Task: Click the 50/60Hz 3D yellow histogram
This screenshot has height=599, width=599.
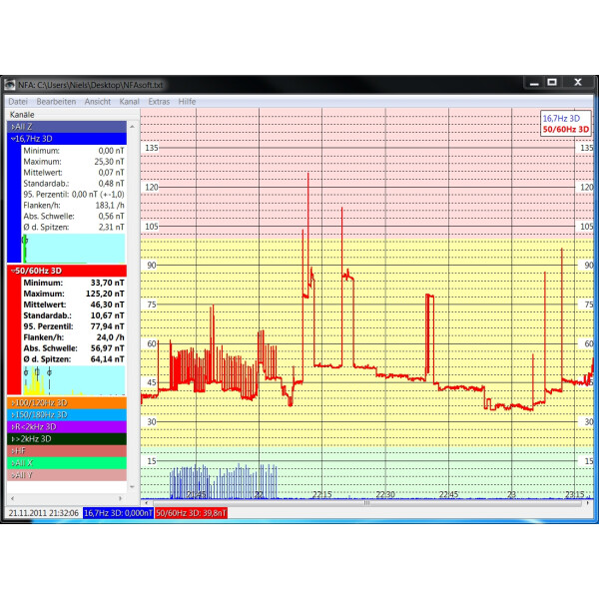Action: coord(75,379)
